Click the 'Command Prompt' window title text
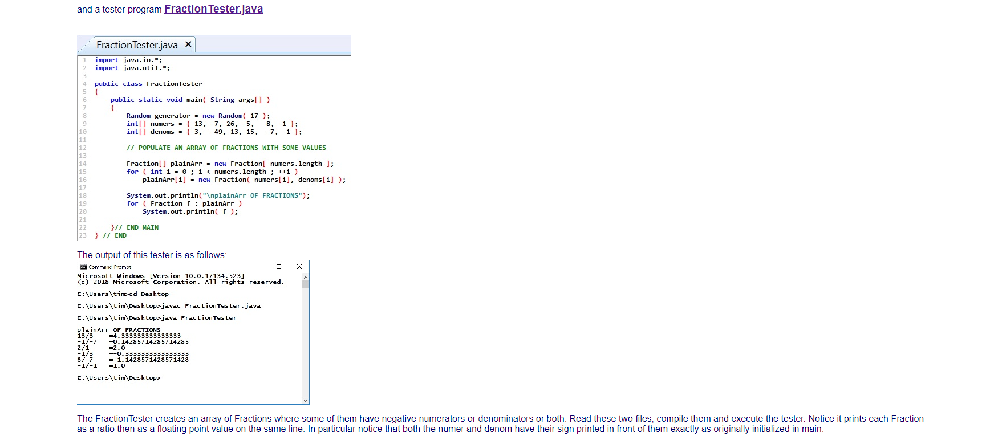982x444 pixels. (x=109, y=267)
